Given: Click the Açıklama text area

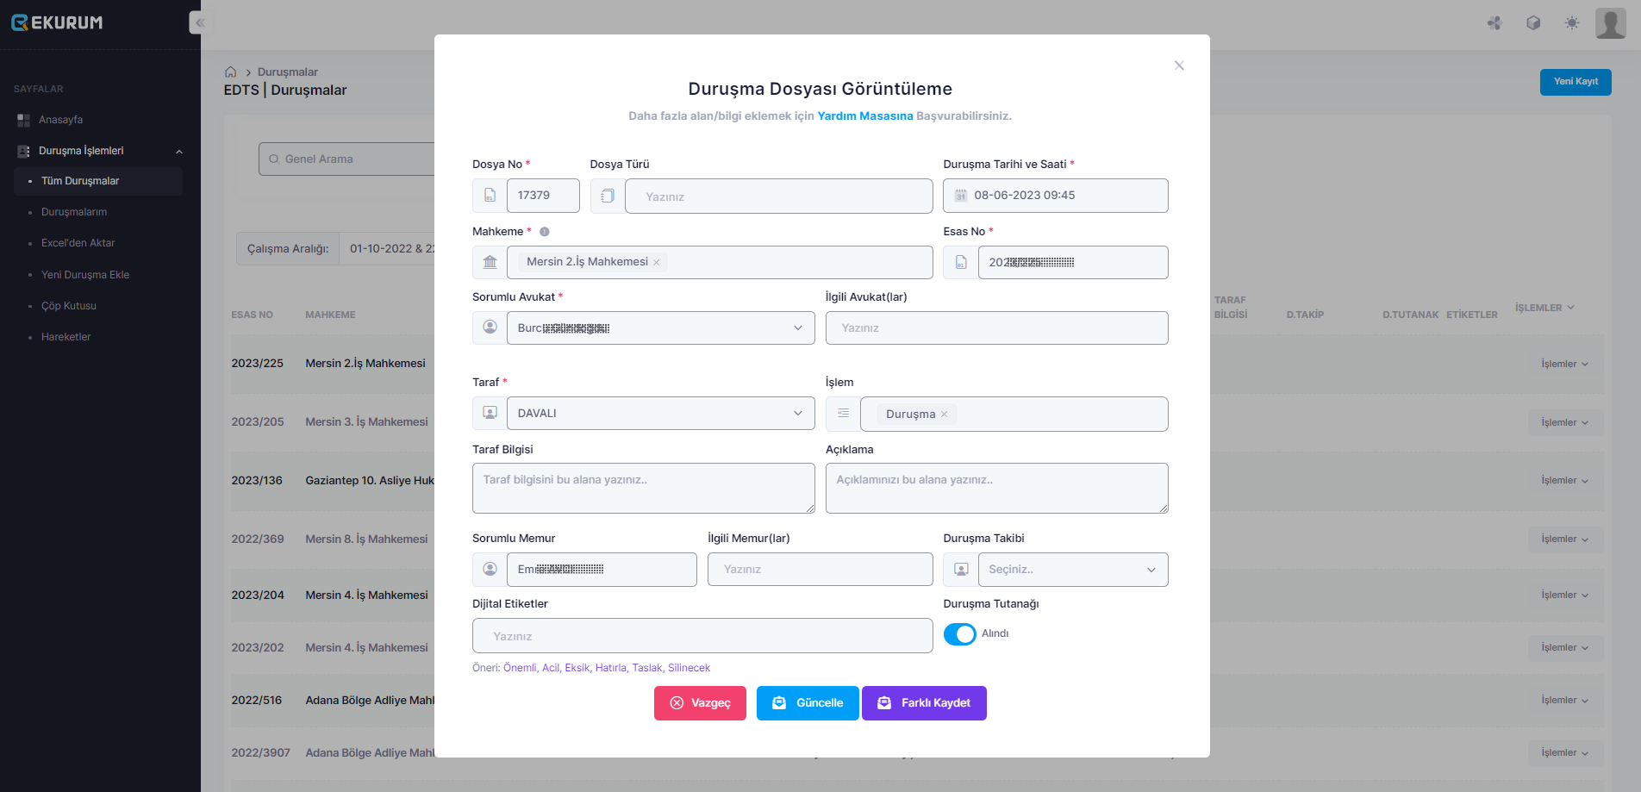Looking at the screenshot, I should coord(996,488).
